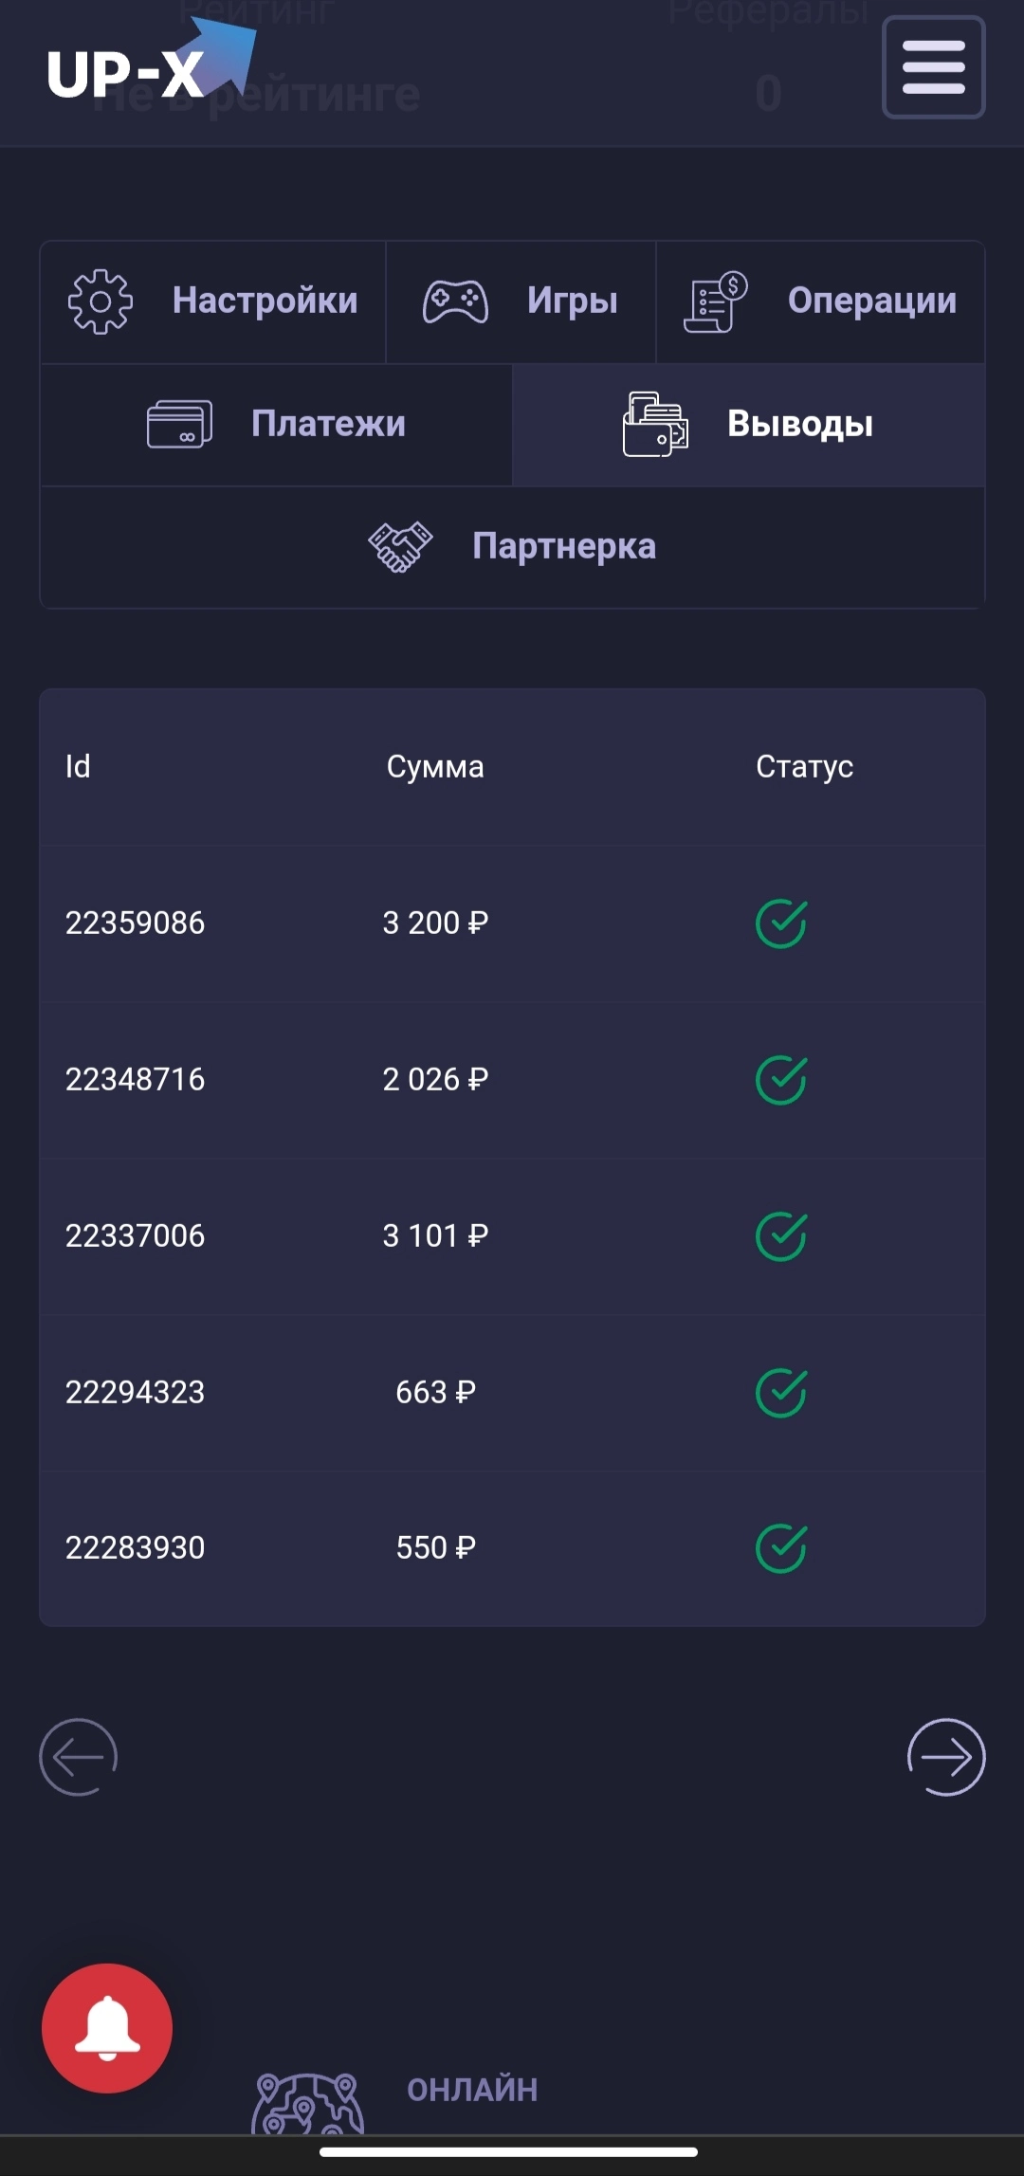Tap the red notification bell button

(107, 2028)
